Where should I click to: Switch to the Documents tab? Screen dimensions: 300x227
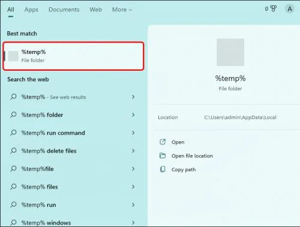pos(64,10)
